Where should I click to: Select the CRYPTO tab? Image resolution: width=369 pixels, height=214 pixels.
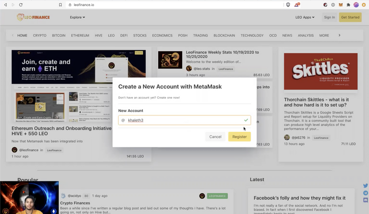pyautogui.click(x=39, y=35)
